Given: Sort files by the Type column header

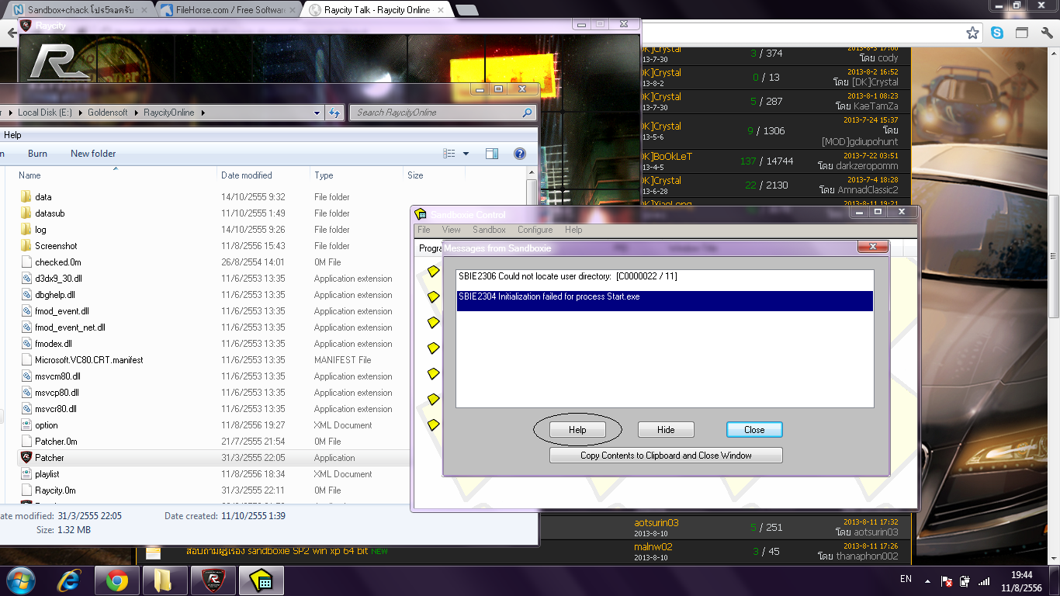Looking at the screenshot, I should (324, 175).
